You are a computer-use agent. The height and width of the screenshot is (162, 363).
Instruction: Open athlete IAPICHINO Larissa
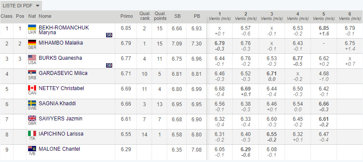pyautogui.click(x=61, y=134)
